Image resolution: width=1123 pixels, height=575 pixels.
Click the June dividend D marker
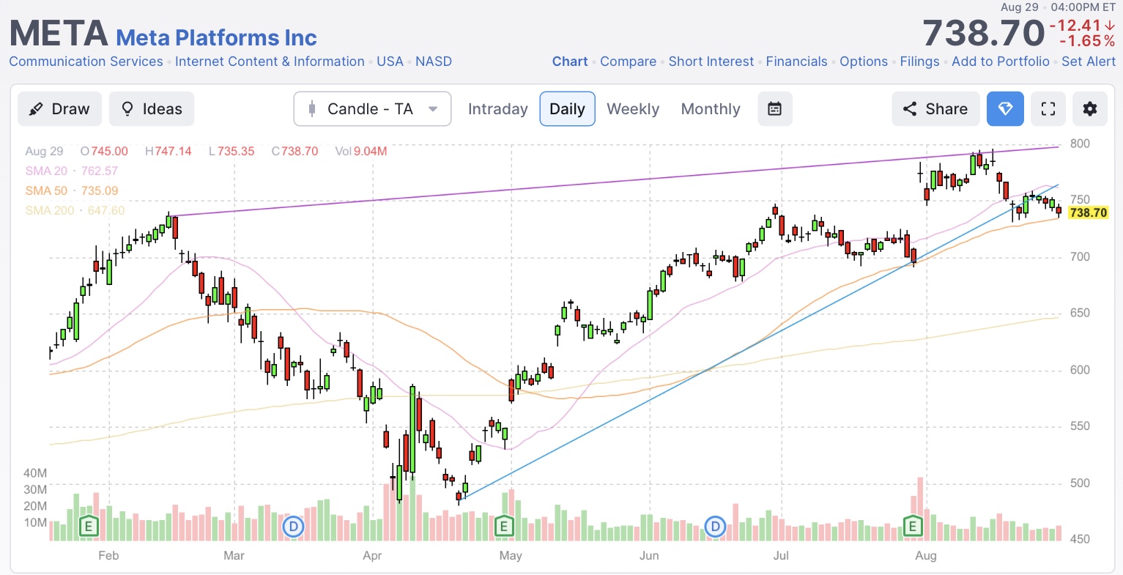coord(714,526)
